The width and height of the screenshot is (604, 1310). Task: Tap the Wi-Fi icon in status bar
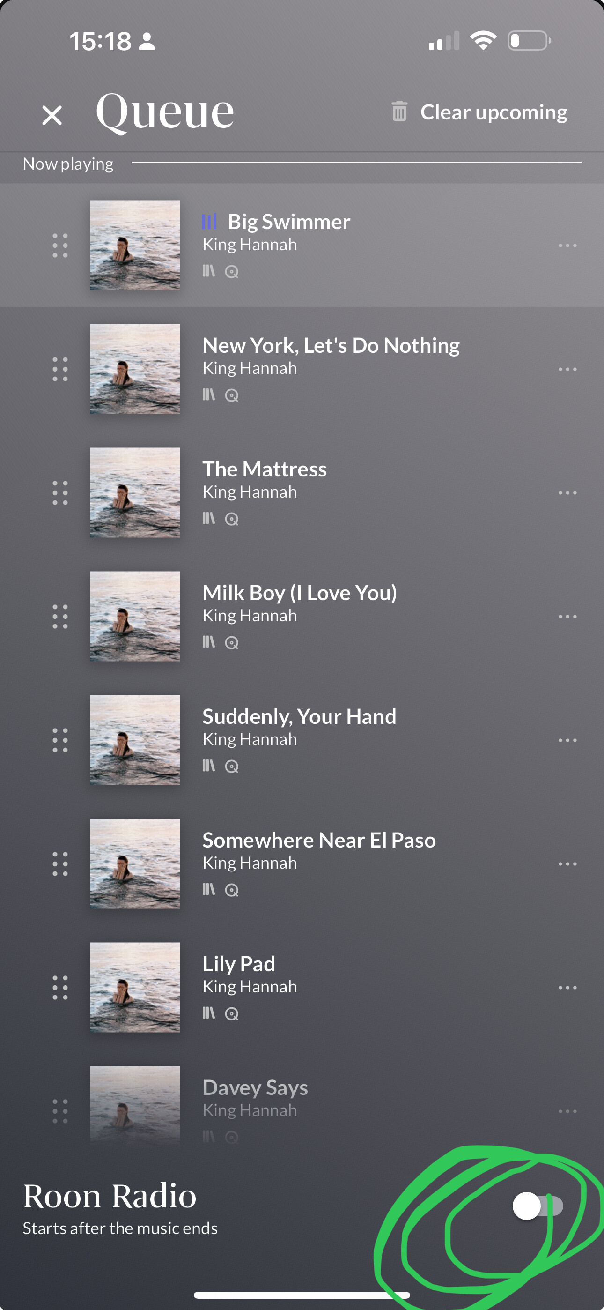483,41
